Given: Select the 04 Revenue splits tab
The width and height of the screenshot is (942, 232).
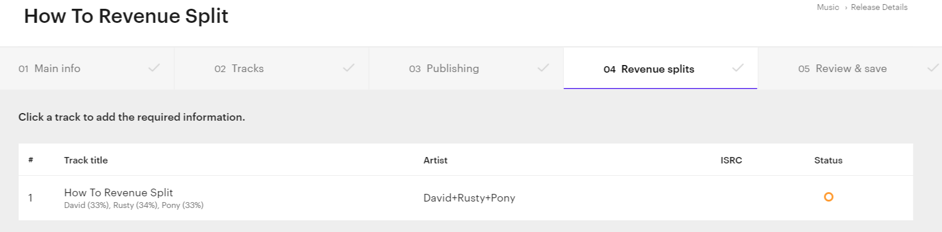Looking at the screenshot, I should click(661, 69).
